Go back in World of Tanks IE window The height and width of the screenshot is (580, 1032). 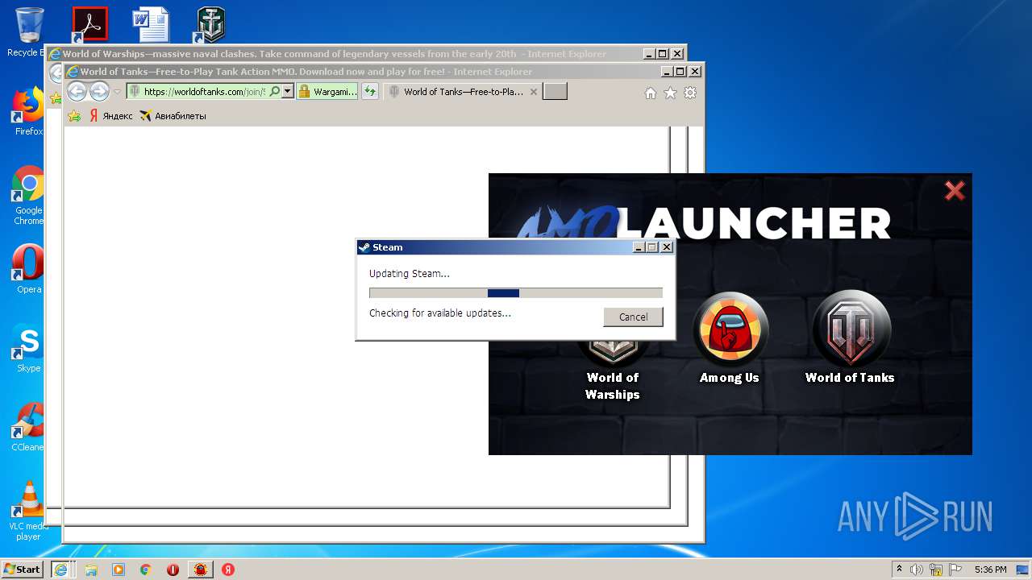(77, 92)
